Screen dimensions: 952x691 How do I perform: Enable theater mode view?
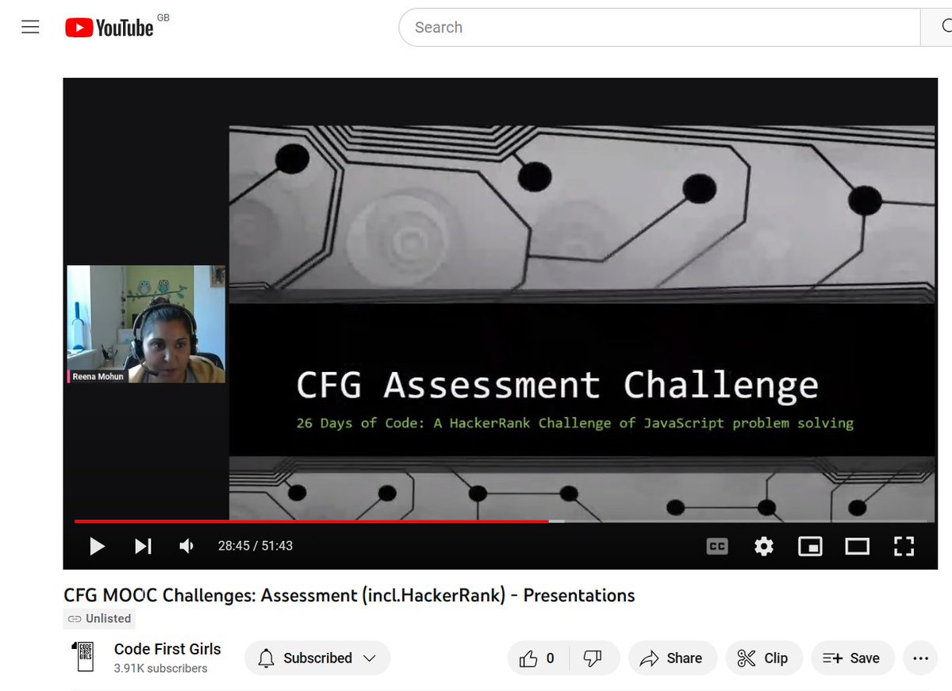(x=857, y=546)
